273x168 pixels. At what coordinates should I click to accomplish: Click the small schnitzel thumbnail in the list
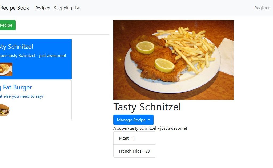pos(6,69)
